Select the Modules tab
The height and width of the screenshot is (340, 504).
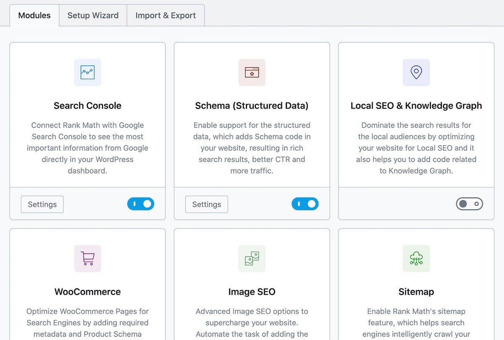[x=34, y=16]
